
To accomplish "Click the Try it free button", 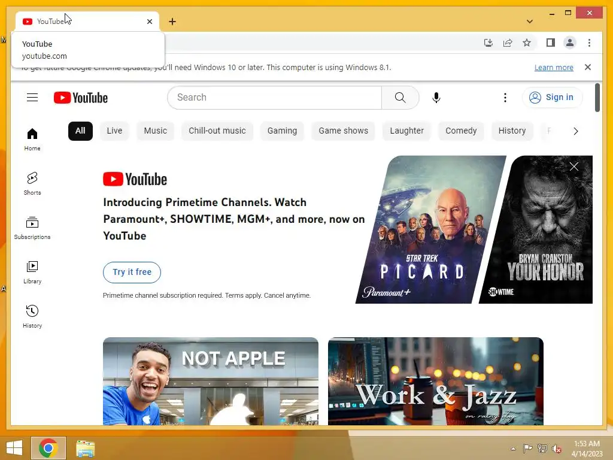I will pyautogui.click(x=132, y=273).
